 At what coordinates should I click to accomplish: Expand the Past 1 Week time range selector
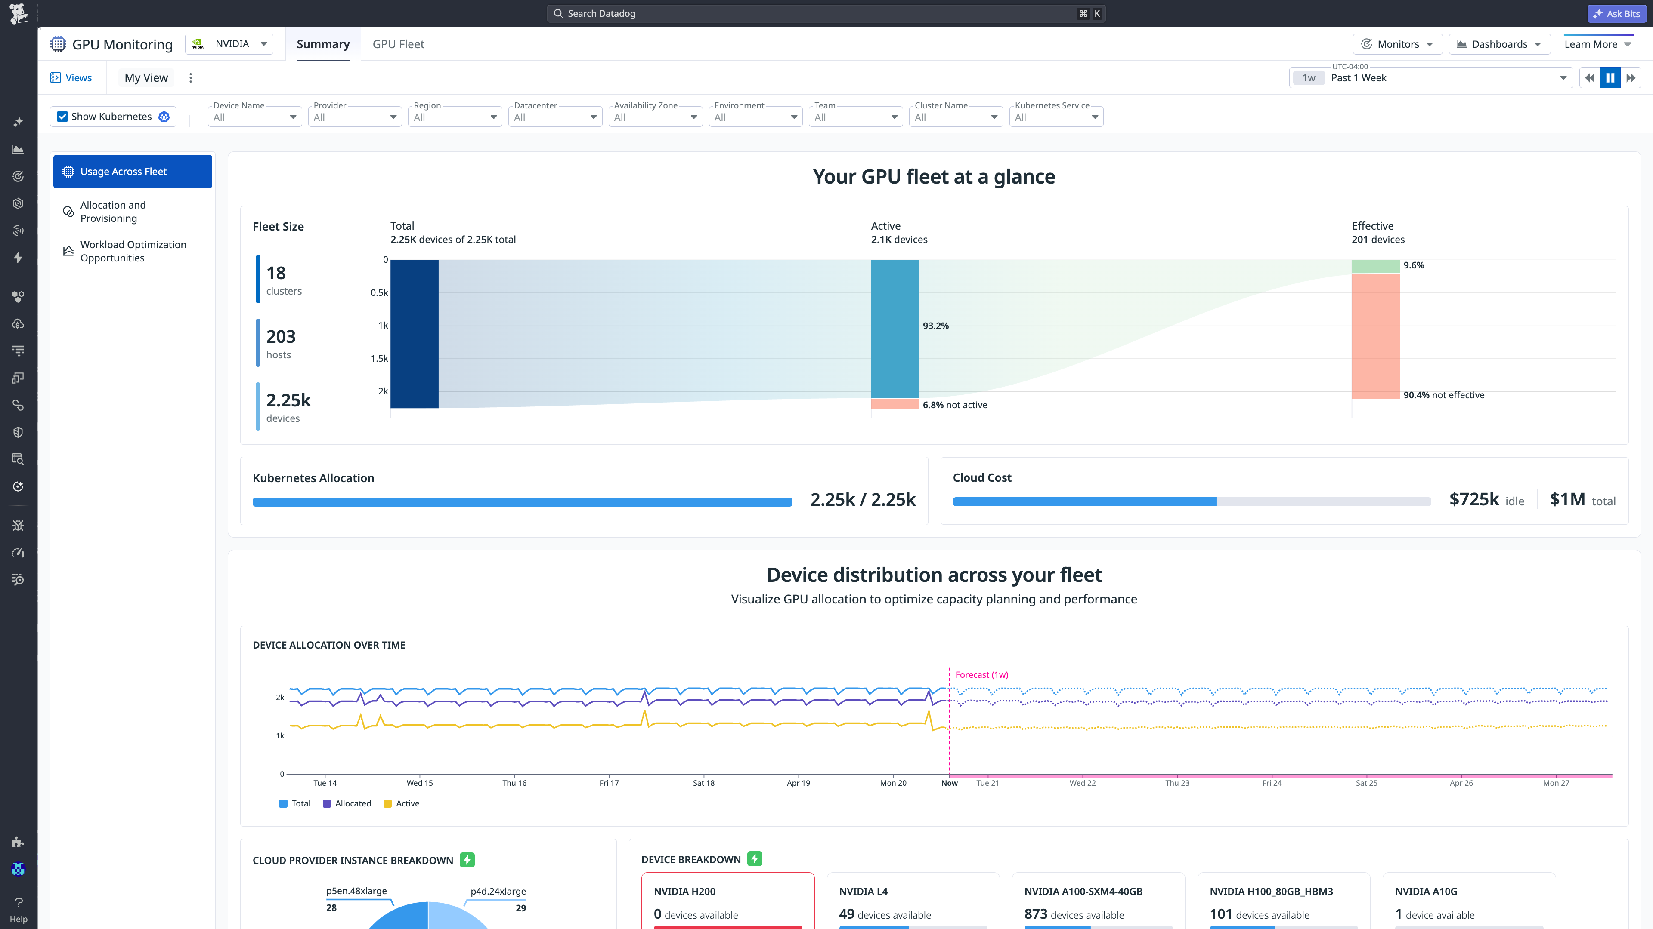pos(1431,77)
